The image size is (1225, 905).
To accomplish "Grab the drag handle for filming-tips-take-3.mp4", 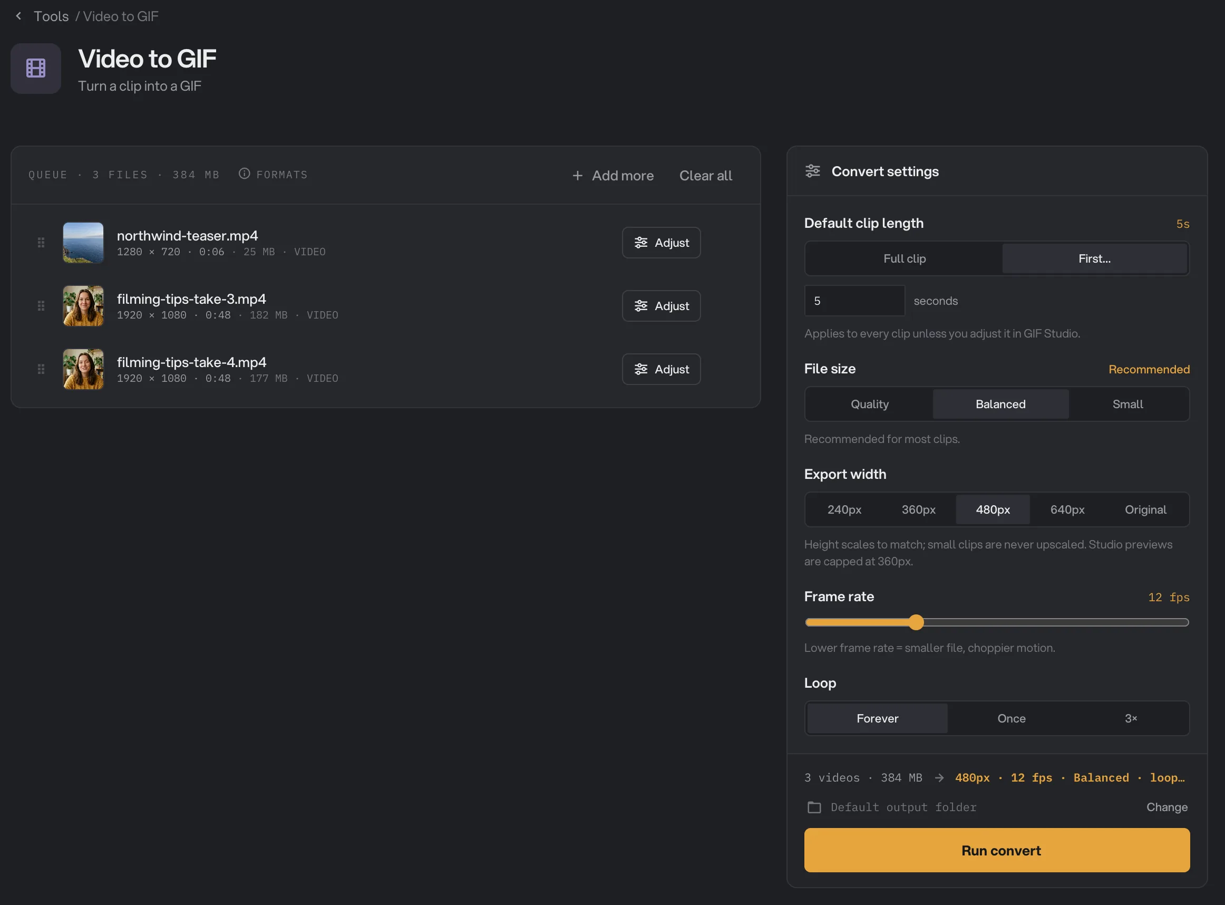I will pos(41,306).
